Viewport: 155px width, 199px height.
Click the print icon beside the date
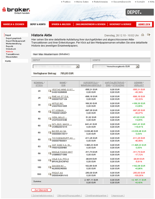(143, 35)
